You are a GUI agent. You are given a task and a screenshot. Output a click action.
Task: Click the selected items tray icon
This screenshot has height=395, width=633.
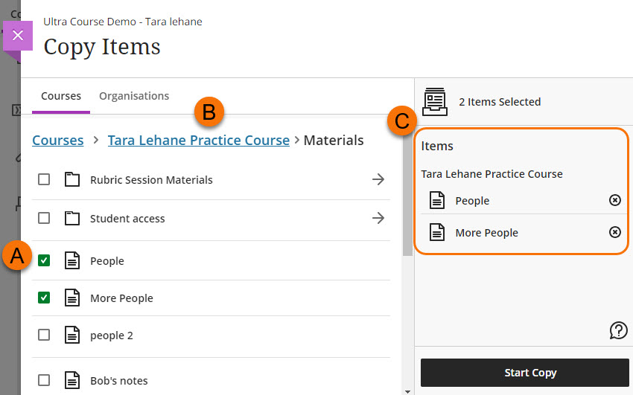[x=435, y=102]
